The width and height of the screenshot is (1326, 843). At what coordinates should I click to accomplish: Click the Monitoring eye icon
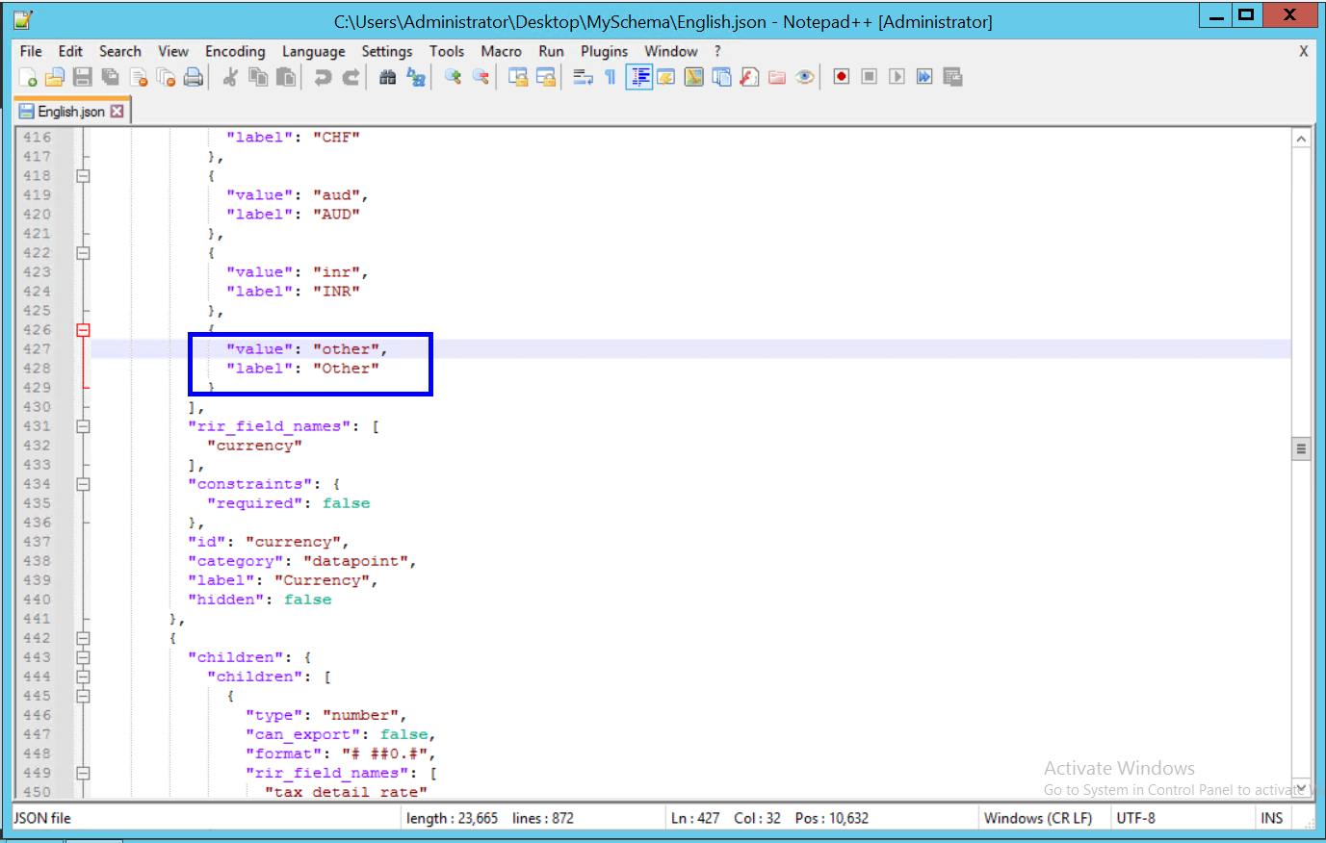click(x=805, y=77)
